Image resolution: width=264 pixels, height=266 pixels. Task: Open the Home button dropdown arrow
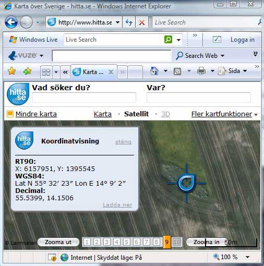[165, 71]
